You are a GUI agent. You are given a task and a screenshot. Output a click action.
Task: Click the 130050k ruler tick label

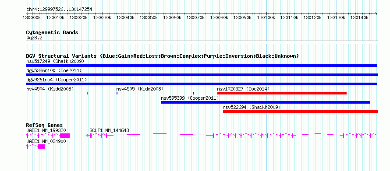[149, 18]
